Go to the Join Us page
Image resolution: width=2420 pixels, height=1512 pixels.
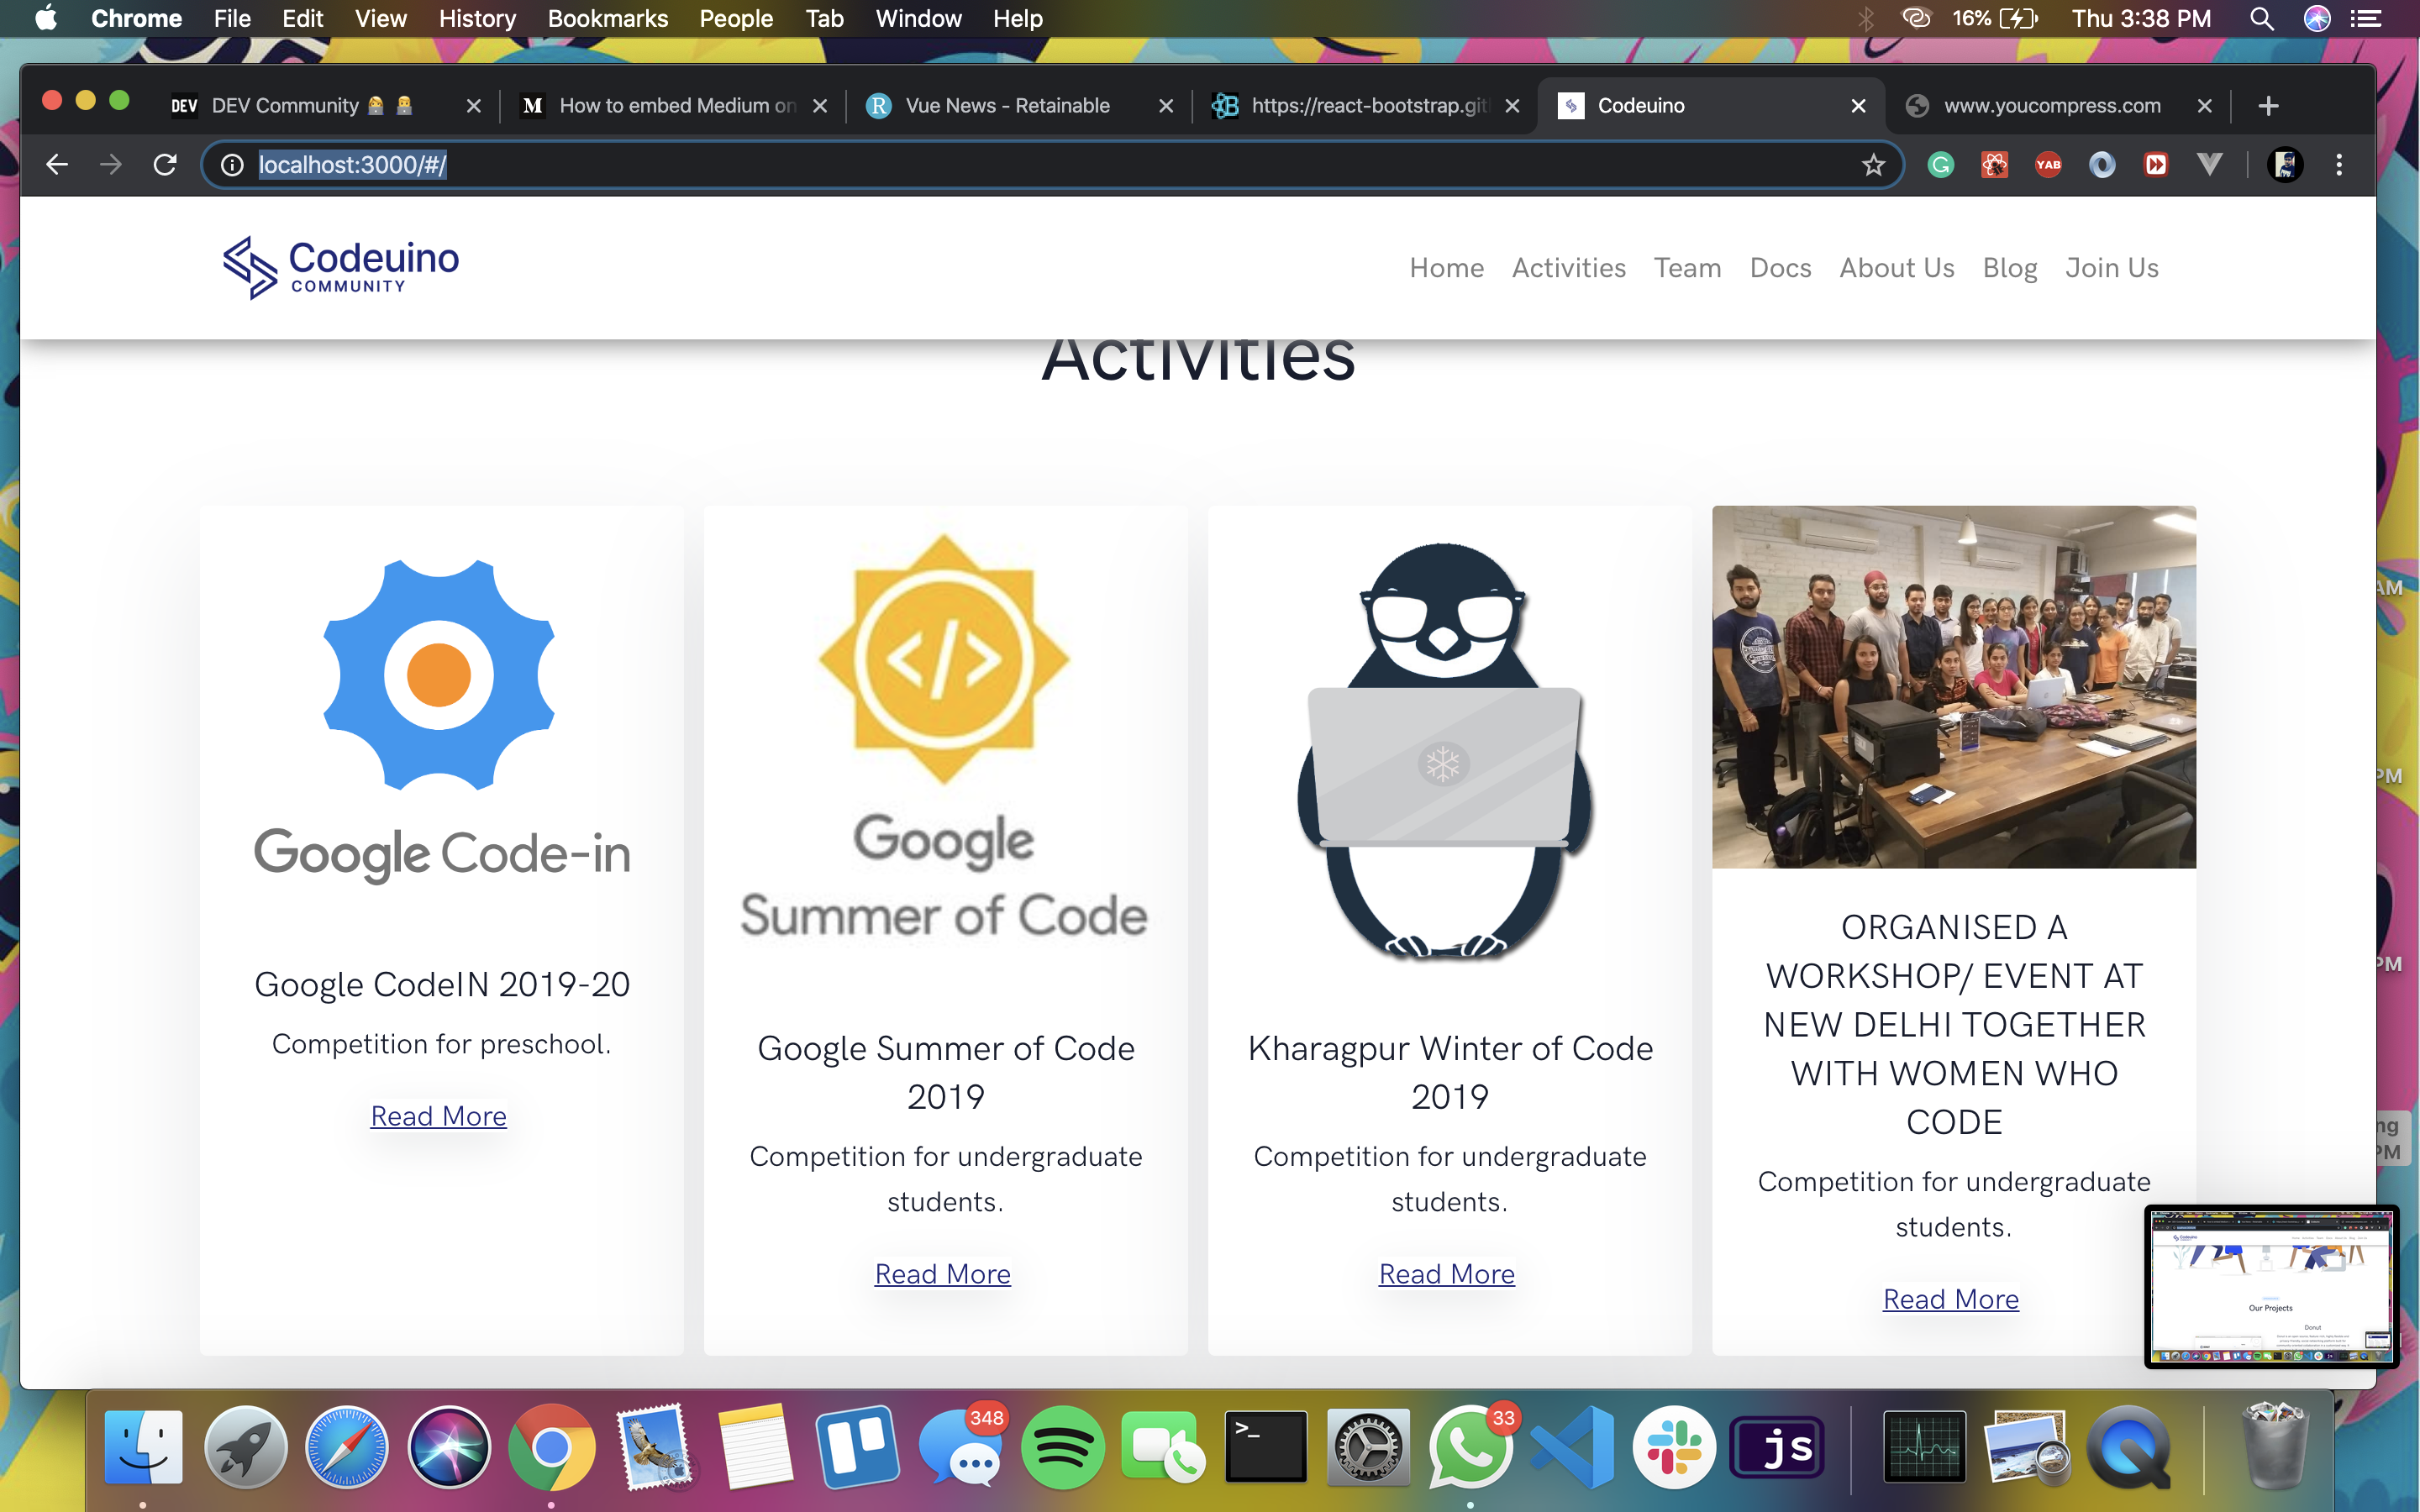(x=2111, y=268)
